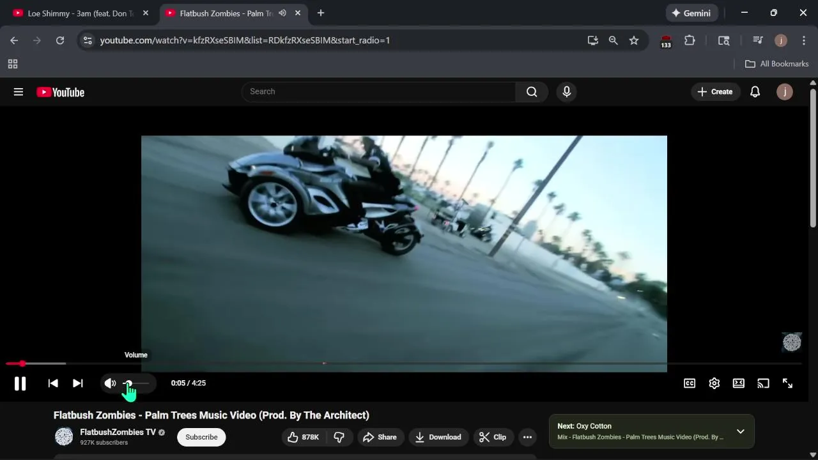Seek on the red video progress bar

[x=403, y=364]
